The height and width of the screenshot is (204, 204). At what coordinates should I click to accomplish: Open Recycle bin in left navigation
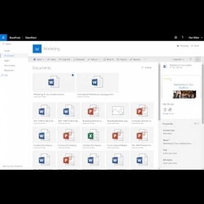9,70
